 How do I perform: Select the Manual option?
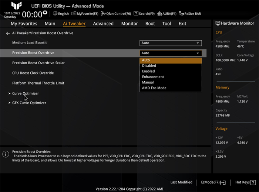pos(171,82)
